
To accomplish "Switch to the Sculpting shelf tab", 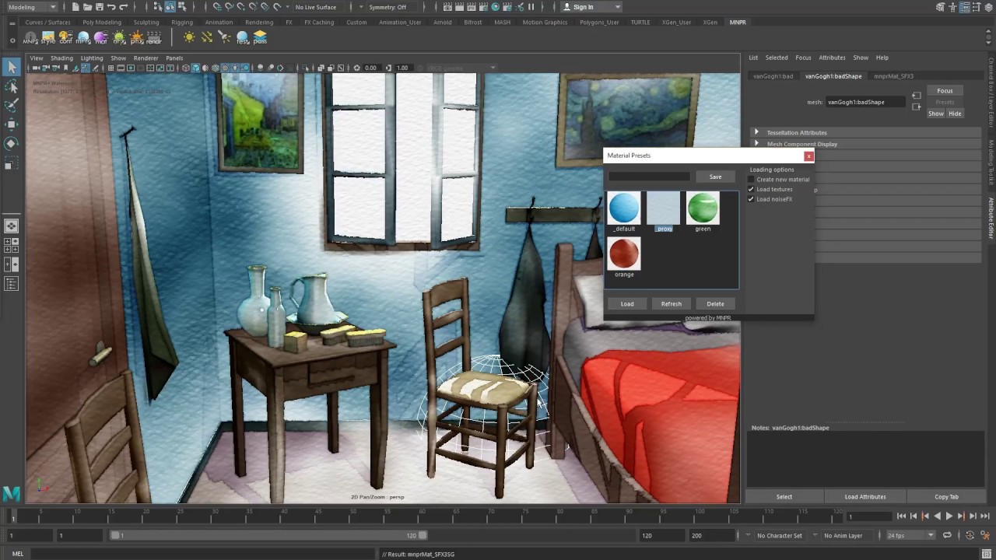I will pos(146,23).
